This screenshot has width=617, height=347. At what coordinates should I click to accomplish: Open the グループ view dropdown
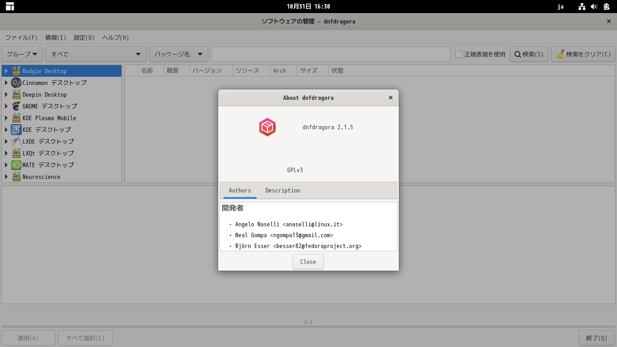(22, 54)
